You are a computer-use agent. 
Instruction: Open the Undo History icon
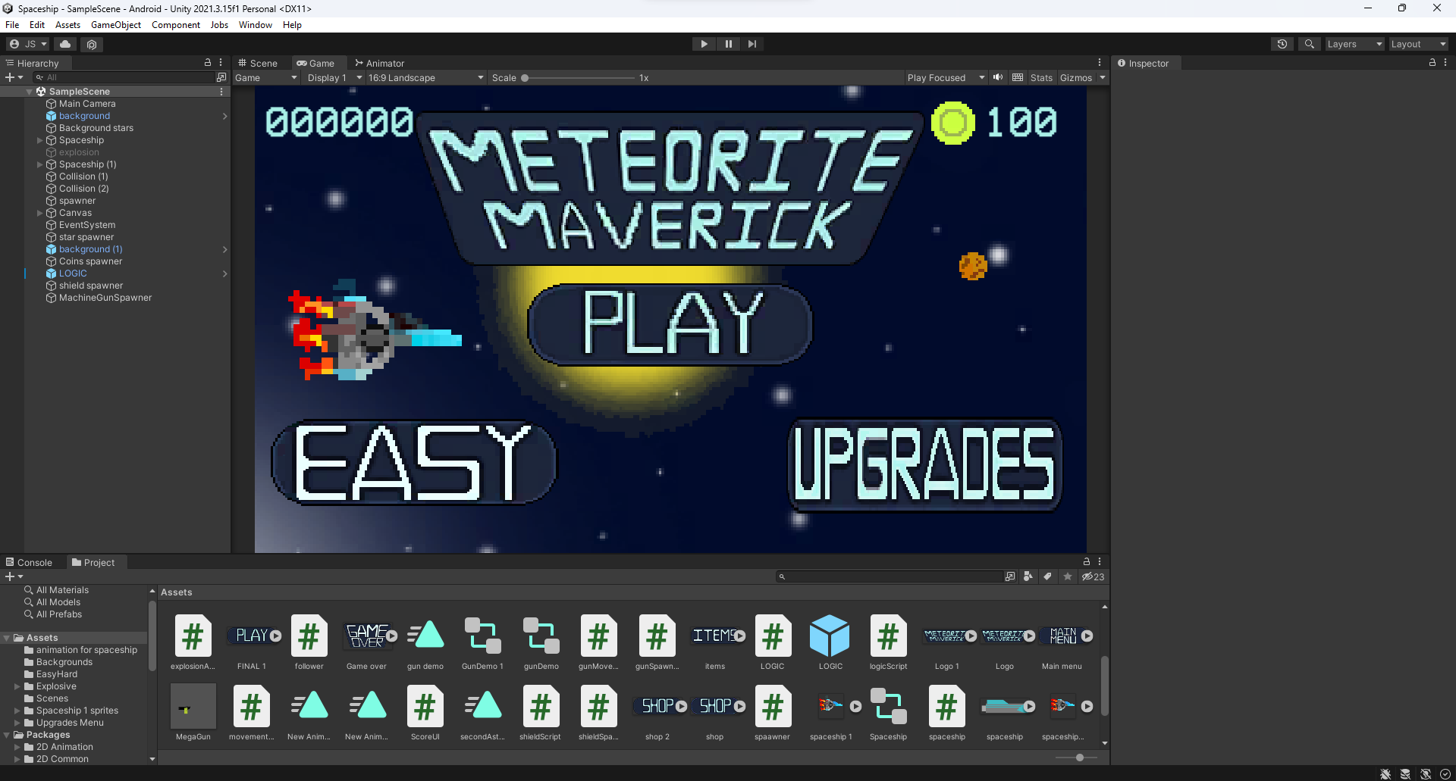coord(1282,44)
